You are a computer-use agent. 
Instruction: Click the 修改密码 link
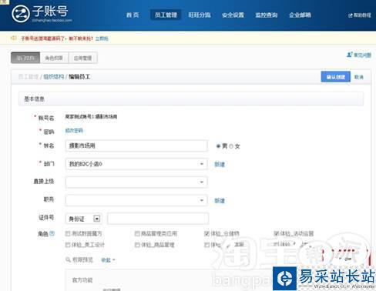click(74, 131)
